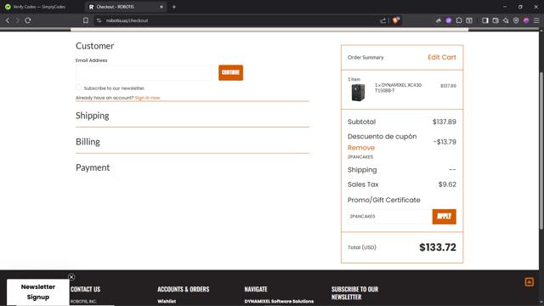The height and width of the screenshot is (306, 544).
Task: Click the Order Summary heading
Action: coord(365,58)
